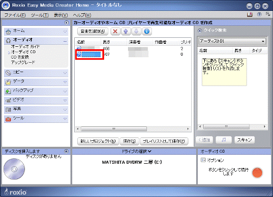The height and width of the screenshot is (197, 273).
Task: Click the track list scroll left arrow
Action: click(x=78, y=129)
